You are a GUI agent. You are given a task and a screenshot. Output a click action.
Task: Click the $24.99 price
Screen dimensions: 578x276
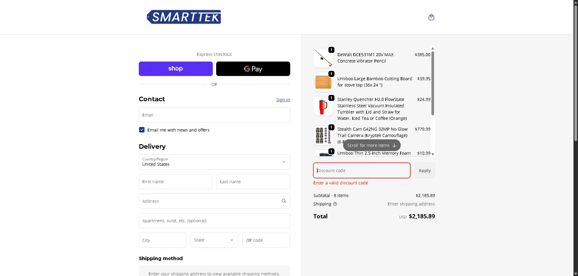click(424, 100)
